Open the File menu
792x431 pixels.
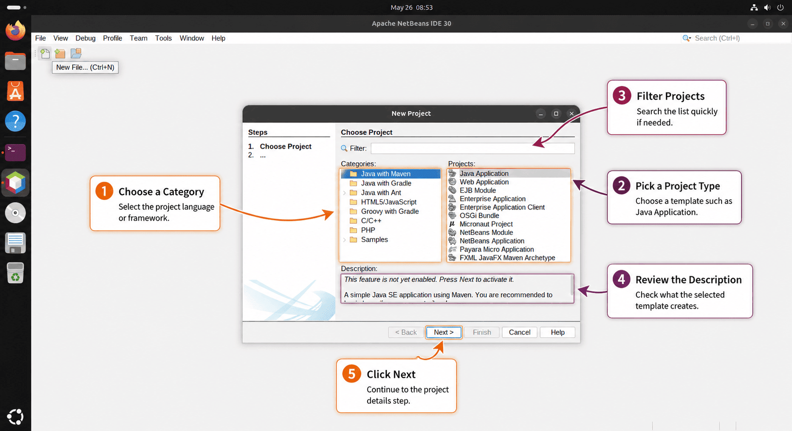pos(41,38)
